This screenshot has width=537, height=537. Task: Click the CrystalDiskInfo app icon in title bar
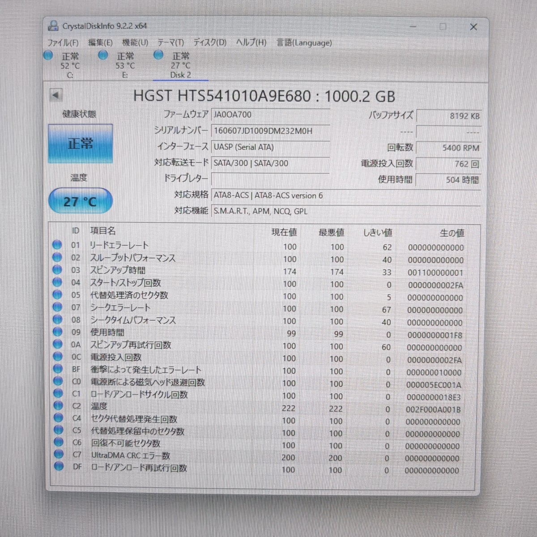click(53, 26)
